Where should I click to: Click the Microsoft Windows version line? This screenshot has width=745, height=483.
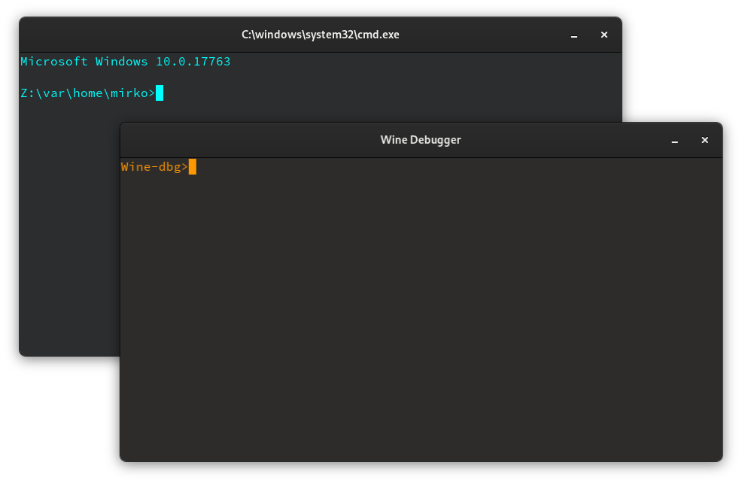[x=125, y=62]
